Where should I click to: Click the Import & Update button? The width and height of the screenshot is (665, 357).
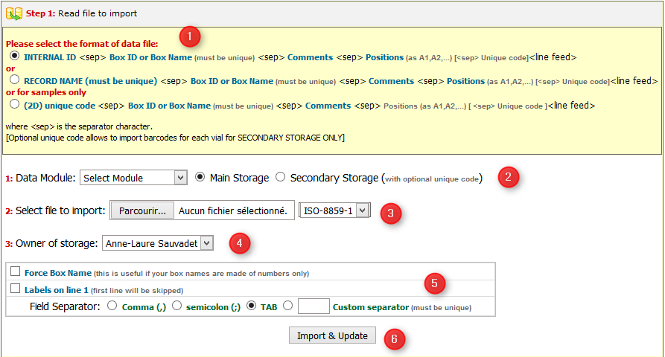pyautogui.click(x=332, y=335)
